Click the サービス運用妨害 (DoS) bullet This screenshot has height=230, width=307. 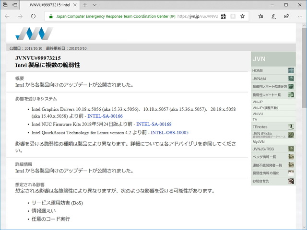(57, 203)
